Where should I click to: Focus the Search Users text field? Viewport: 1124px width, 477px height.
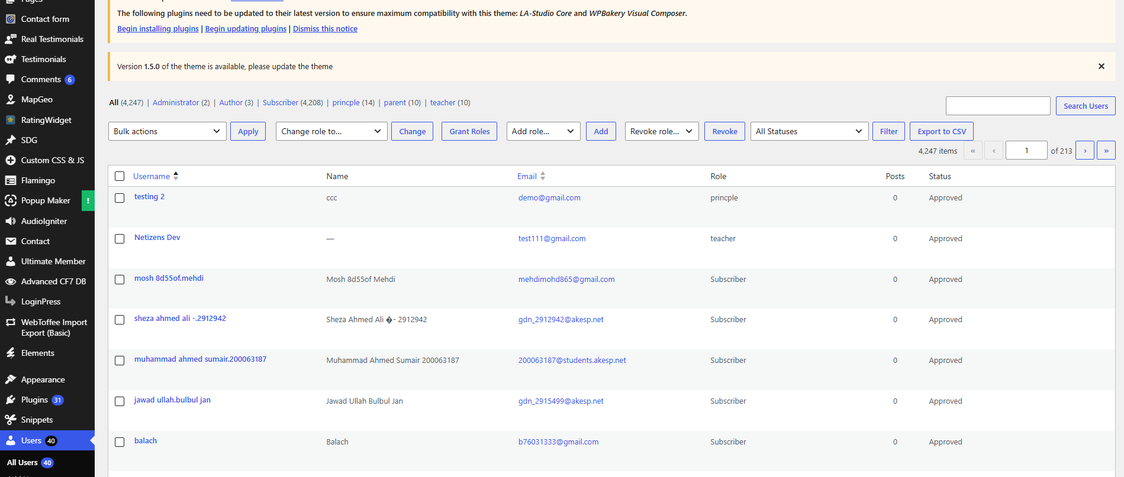[x=998, y=106]
